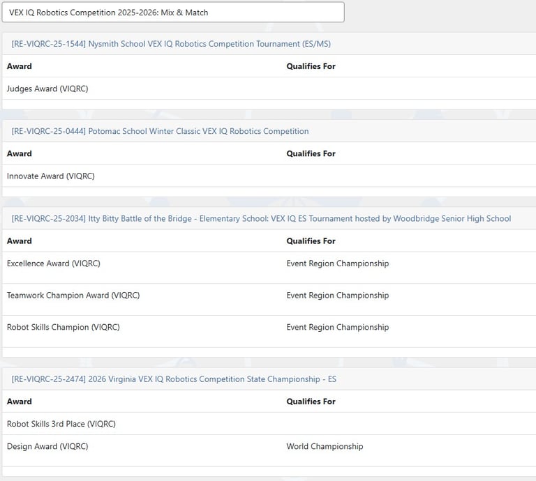This screenshot has width=536, height=481.
Task: Click Qualifies For header in Virginia State Championship table
Action: point(311,402)
